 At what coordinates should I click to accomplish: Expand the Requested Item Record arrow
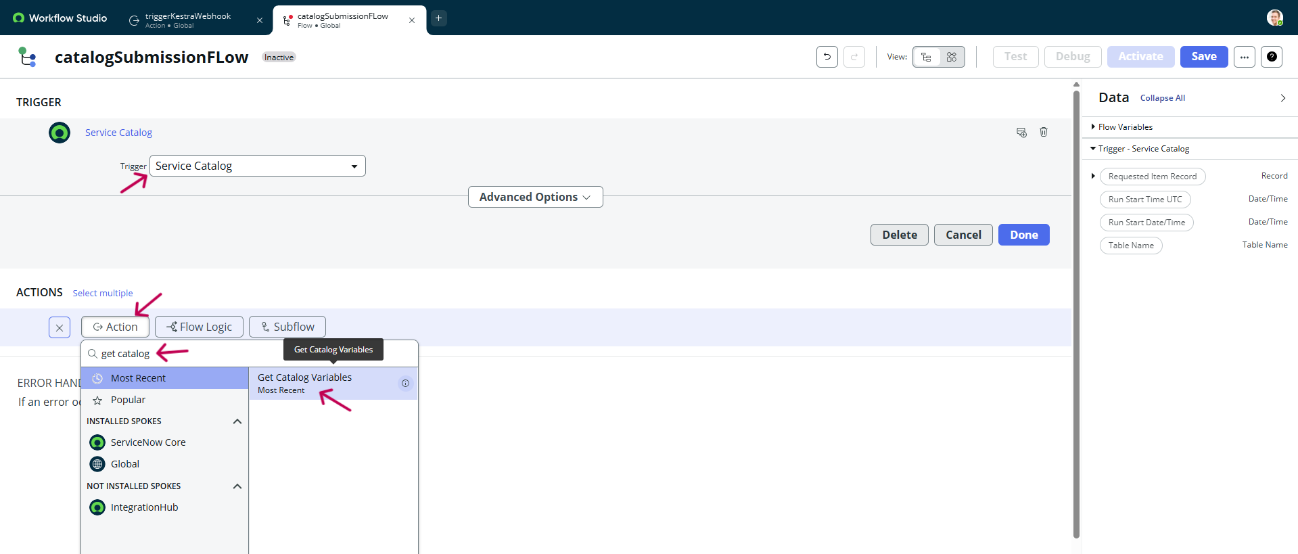click(x=1093, y=176)
